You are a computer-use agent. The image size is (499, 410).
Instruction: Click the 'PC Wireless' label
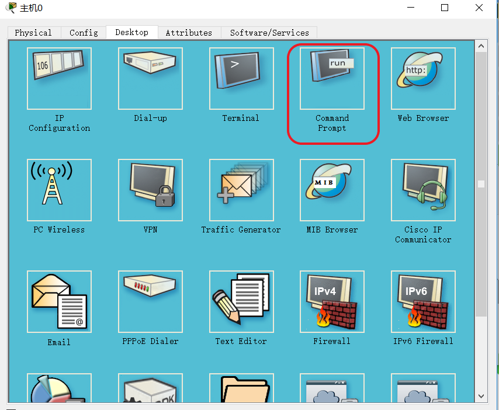[59, 230]
